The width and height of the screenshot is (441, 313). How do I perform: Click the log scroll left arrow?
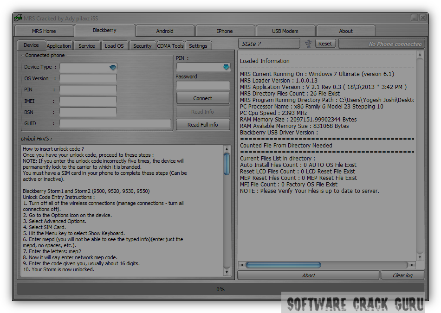(242, 265)
